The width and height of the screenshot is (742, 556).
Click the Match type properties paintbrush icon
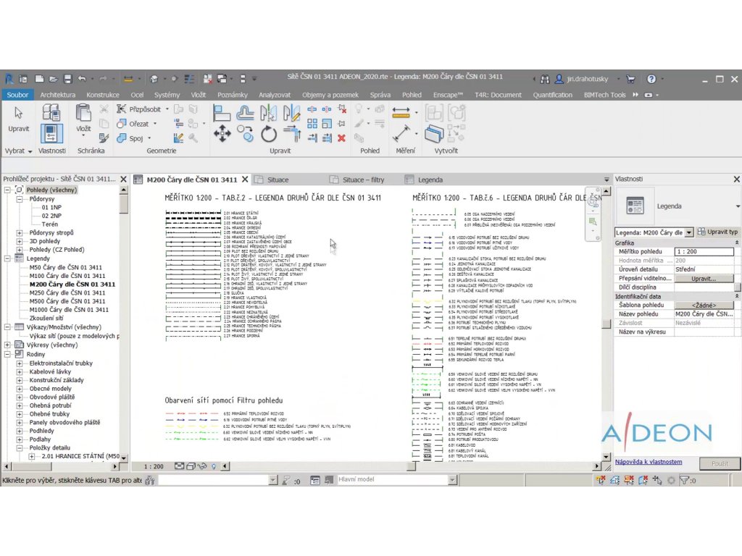[x=104, y=138]
